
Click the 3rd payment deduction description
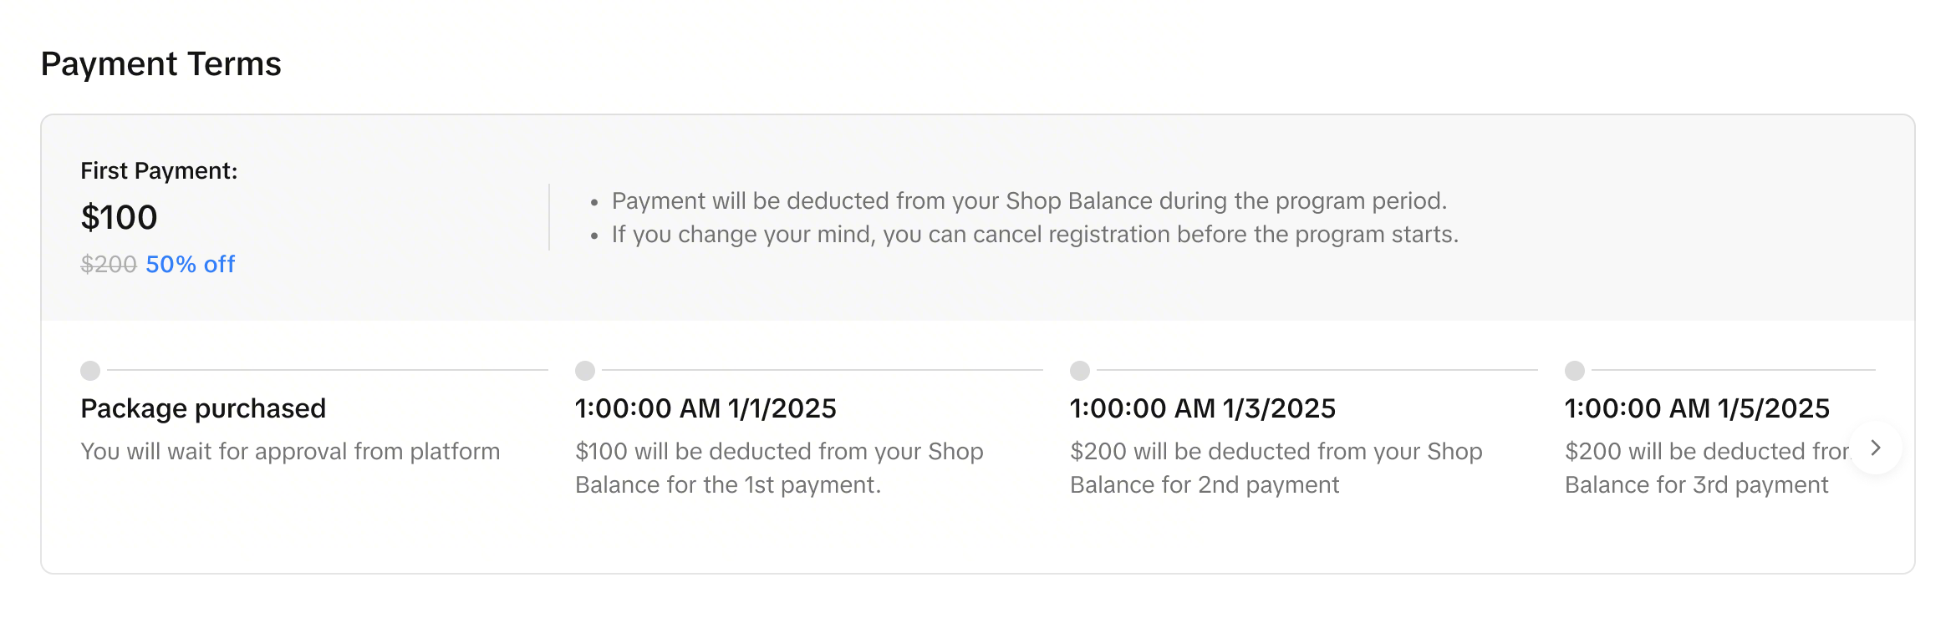pos(1705,468)
